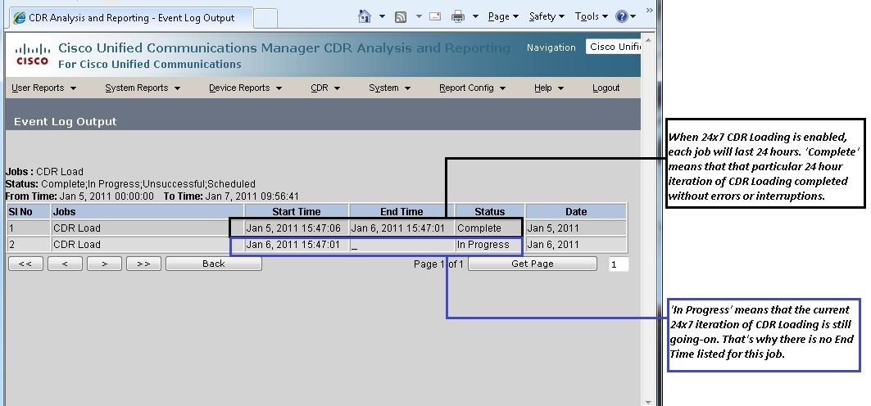Click the Sl No column header
The height and width of the screenshot is (406, 871).
pos(29,211)
